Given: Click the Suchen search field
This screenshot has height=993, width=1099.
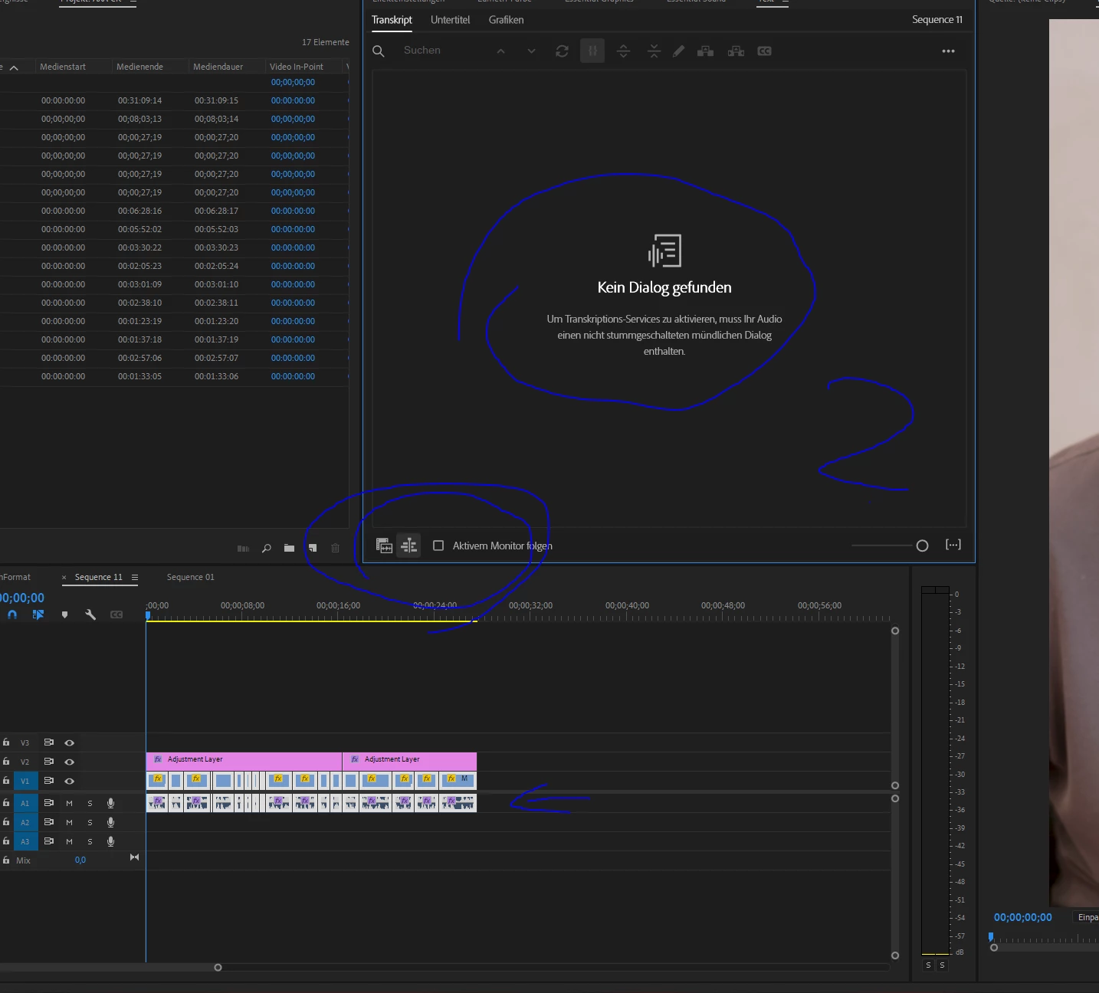Looking at the screenshot, I should 445,51.
